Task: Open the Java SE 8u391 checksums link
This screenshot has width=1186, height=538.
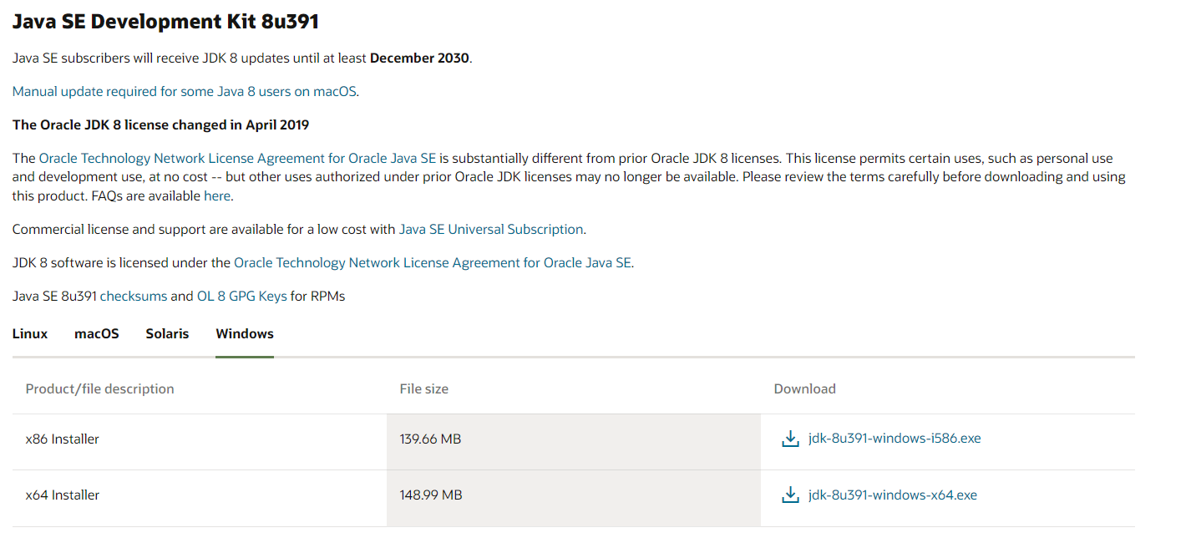Action: [134, 296]
